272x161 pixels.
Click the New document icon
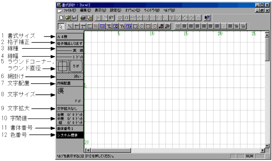click(61, 18)
